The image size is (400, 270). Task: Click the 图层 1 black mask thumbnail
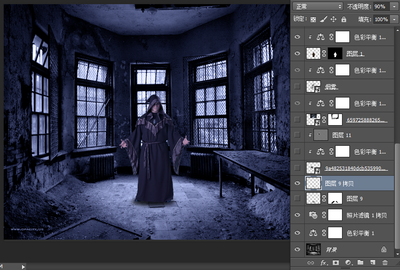(x=335, y=54)
